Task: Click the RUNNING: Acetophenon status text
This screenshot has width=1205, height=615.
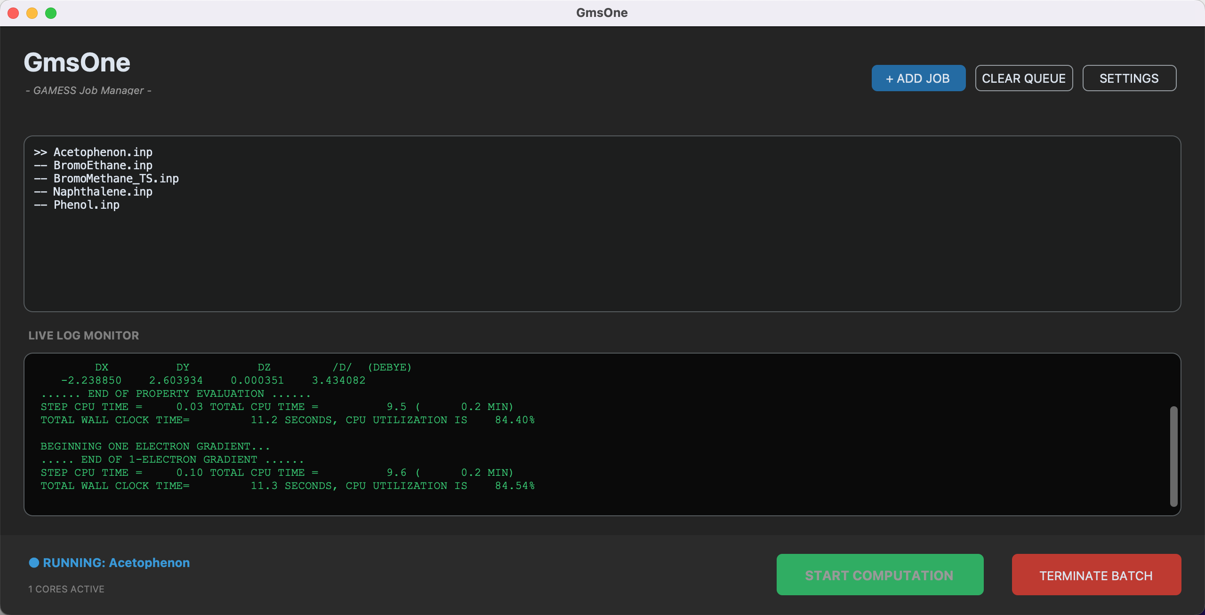Action: tap(116, 563)
